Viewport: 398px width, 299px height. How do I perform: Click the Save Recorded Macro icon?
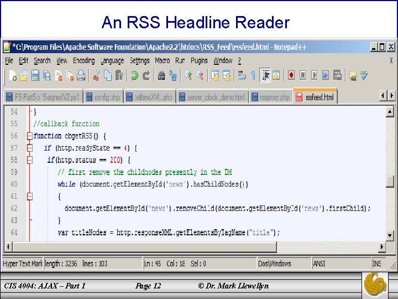click(x=337, y=75)
